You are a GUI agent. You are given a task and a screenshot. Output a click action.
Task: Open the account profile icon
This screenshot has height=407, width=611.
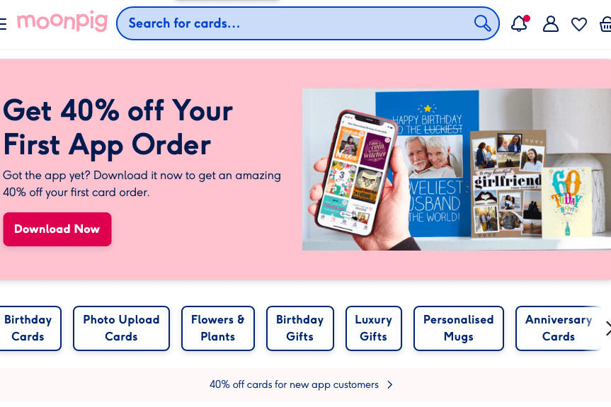coord(551,24)
